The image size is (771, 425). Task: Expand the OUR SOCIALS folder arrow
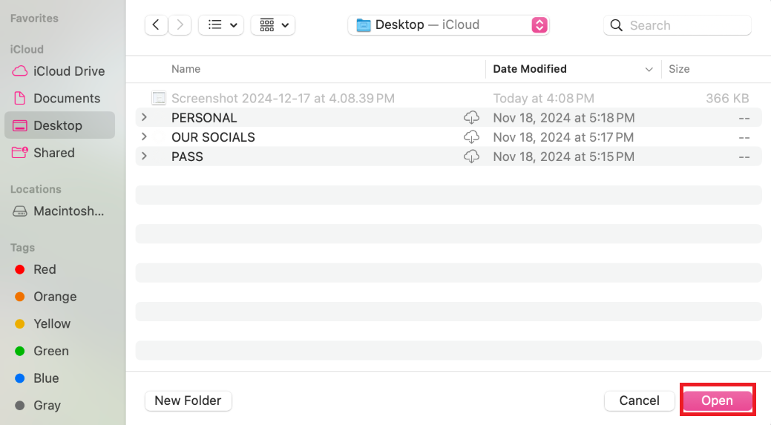coord(144,136)
